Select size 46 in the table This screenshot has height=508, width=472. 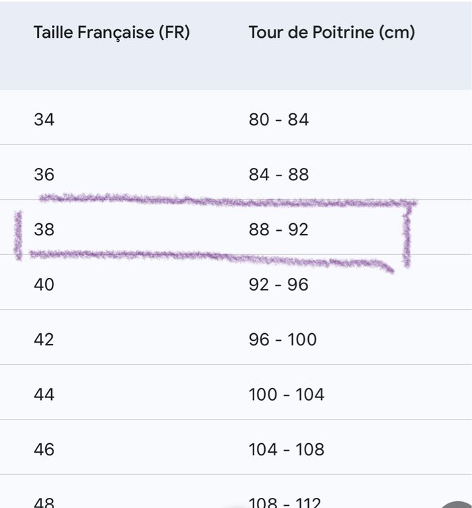point(44,449)
